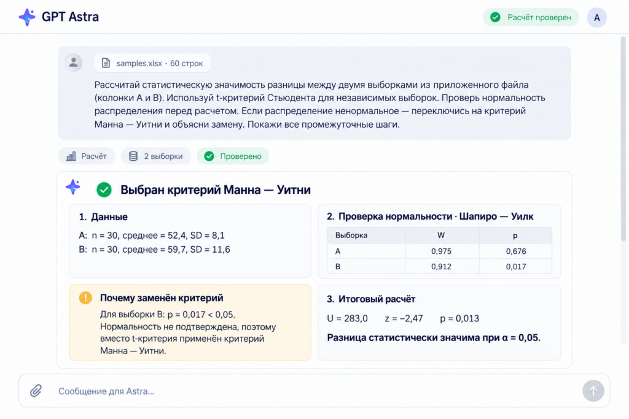
Task: Click the paperclip attach icon
Action: (x=36, y=391)
